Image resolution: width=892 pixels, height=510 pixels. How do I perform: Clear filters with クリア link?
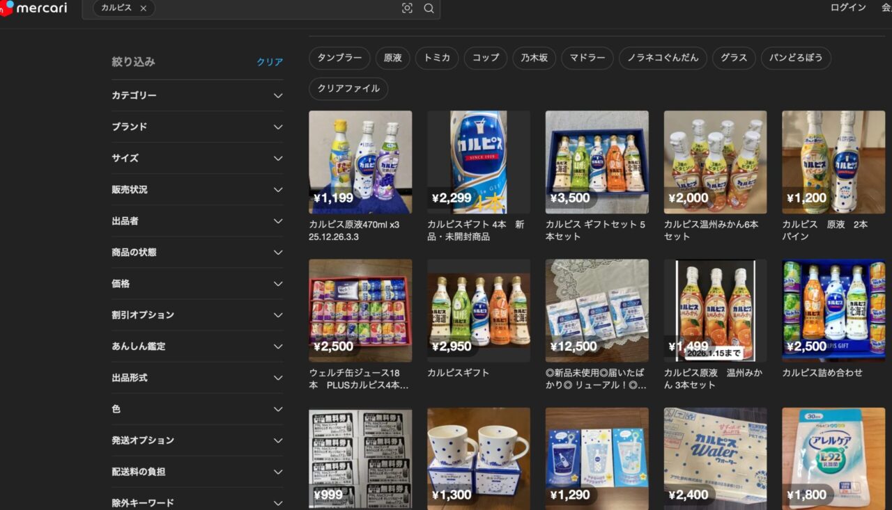270,62
